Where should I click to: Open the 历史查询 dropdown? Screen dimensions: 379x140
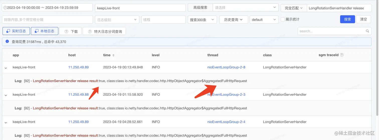tap(234, 19)
